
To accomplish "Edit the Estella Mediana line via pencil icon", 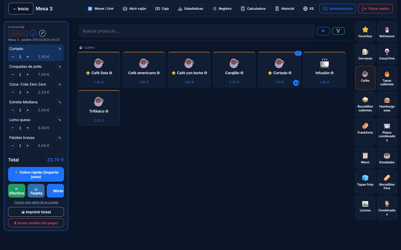I will click(x=59, y=102).
